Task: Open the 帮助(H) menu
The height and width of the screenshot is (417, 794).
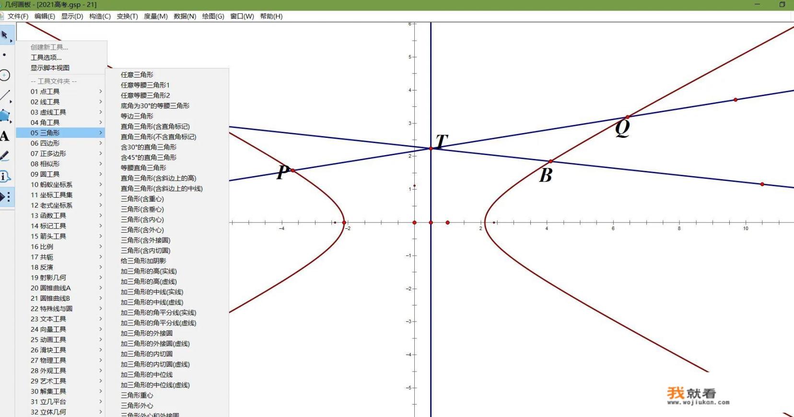Action: [x=271, y=16]
